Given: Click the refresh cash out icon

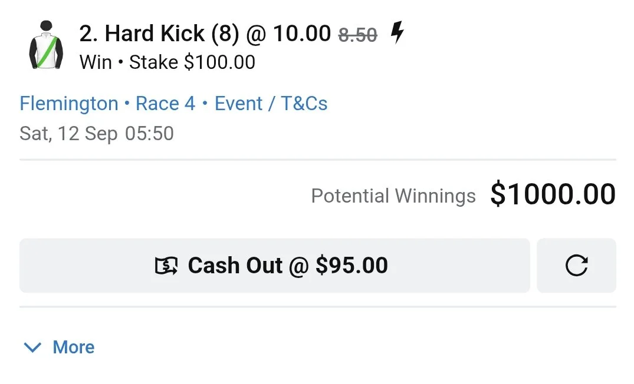Looking at the screenshot, I should (x=576, y=265).
